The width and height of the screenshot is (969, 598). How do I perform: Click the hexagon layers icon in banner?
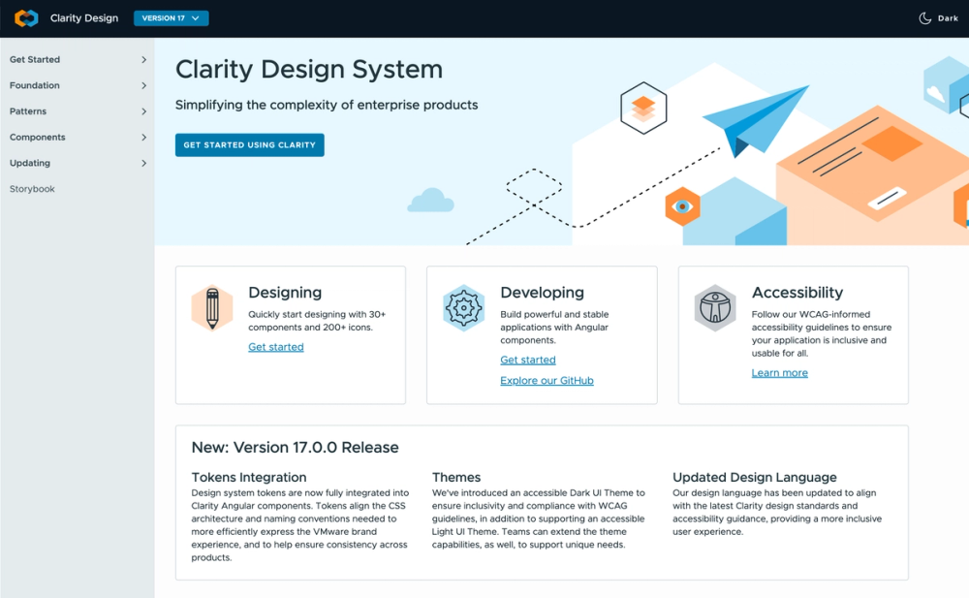pos(643,109)
